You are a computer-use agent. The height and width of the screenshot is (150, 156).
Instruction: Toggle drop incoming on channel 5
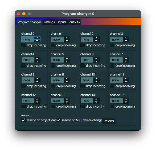pos(53,65)
